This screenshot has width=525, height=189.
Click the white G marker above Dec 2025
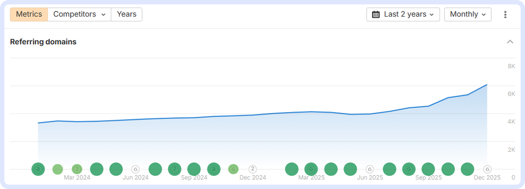pyautogui.click(x=487, y=169)
